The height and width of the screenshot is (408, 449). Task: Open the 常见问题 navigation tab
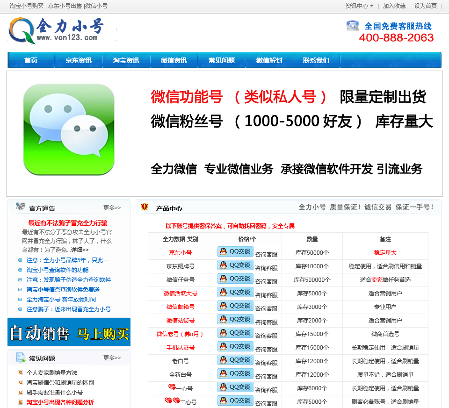click(x=222, y=60)
